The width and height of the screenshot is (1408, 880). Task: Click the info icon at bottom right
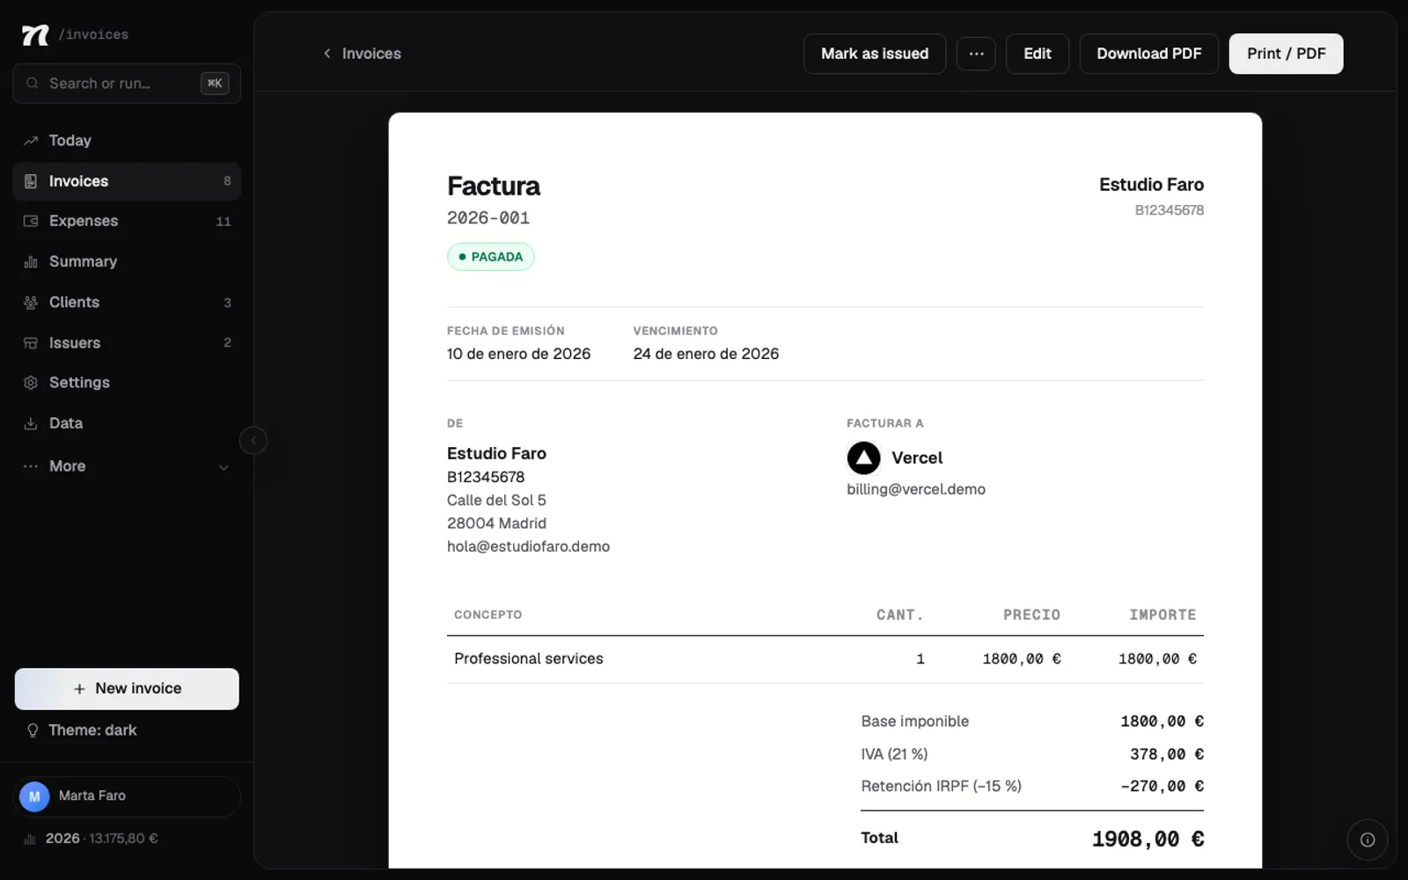(1368, 840)
